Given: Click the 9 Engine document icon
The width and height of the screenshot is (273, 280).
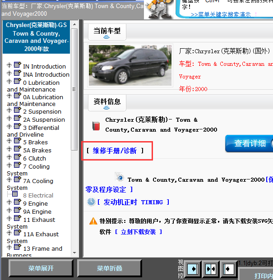Looking at the screenshot, I should (x=17, y=202).
